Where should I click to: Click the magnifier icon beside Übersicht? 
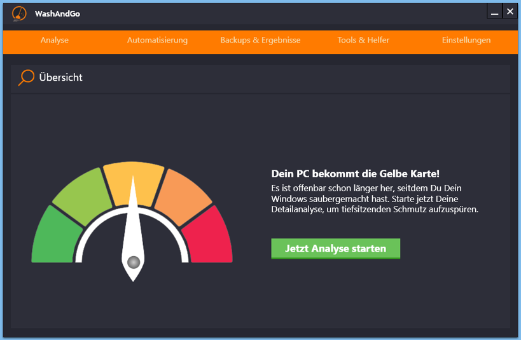(x=26, y=78)
